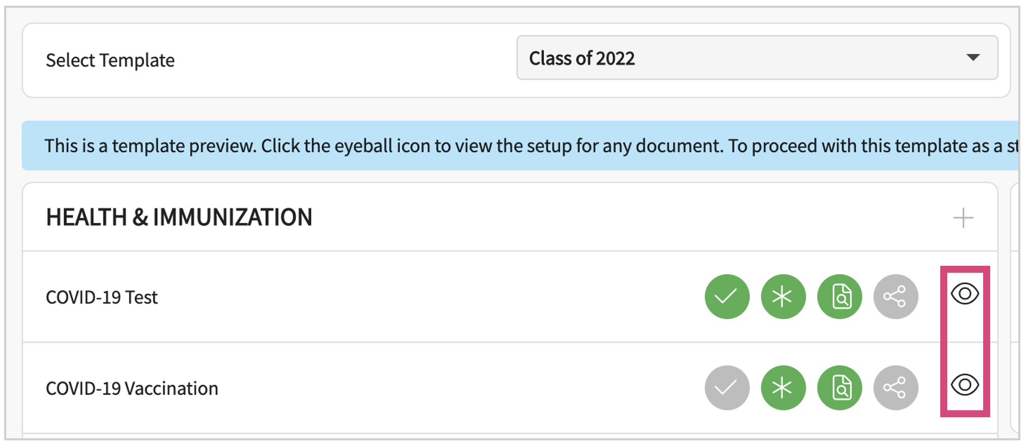View setup via COVID-19 Vaccination eyeball icon
The height and width of the screenshot is (445, 1025).
click(964, 385)
